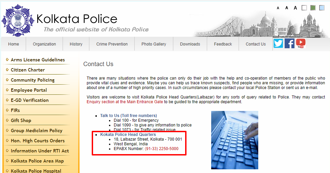Click the arrow bullet beside Community Policing

pos(7,80)
